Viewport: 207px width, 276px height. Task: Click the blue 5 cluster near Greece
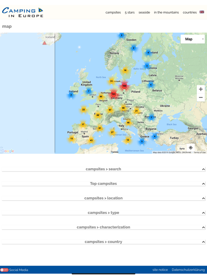tap(142, 141)
